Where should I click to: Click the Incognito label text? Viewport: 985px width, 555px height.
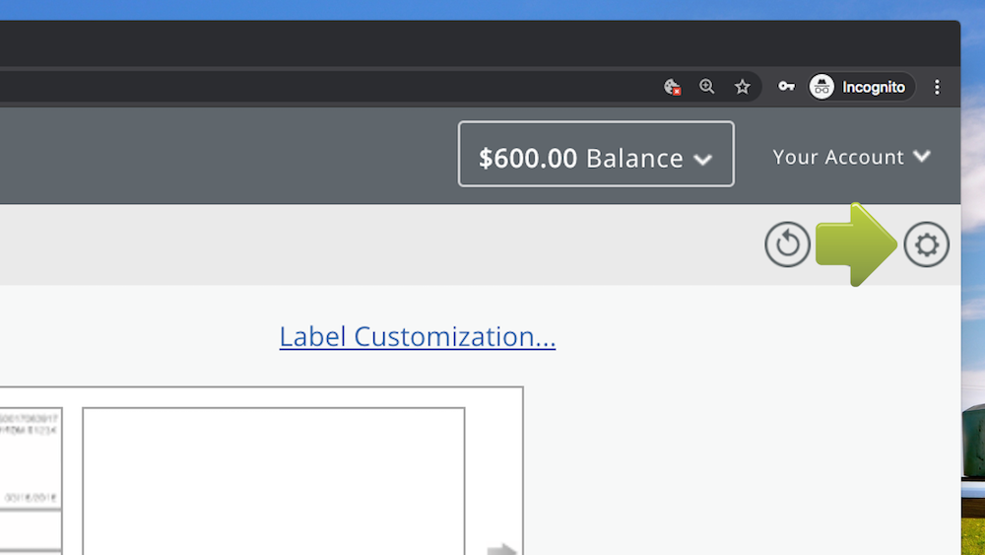[x=874, y=87]
